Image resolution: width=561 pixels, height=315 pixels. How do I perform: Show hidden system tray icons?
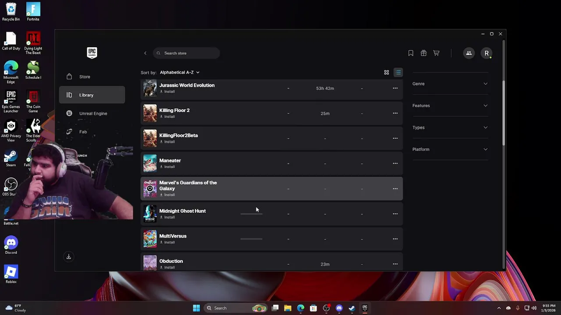pyautogui.click(x=499, y=308)
